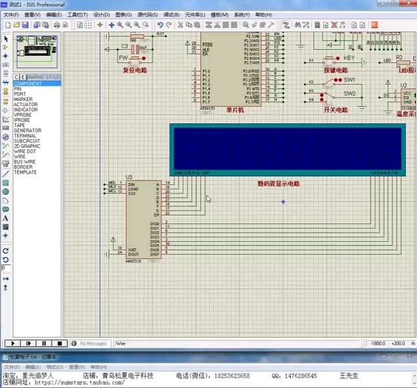Choose the Buses mode tool
417x388 pixels.
coord(6,83)
